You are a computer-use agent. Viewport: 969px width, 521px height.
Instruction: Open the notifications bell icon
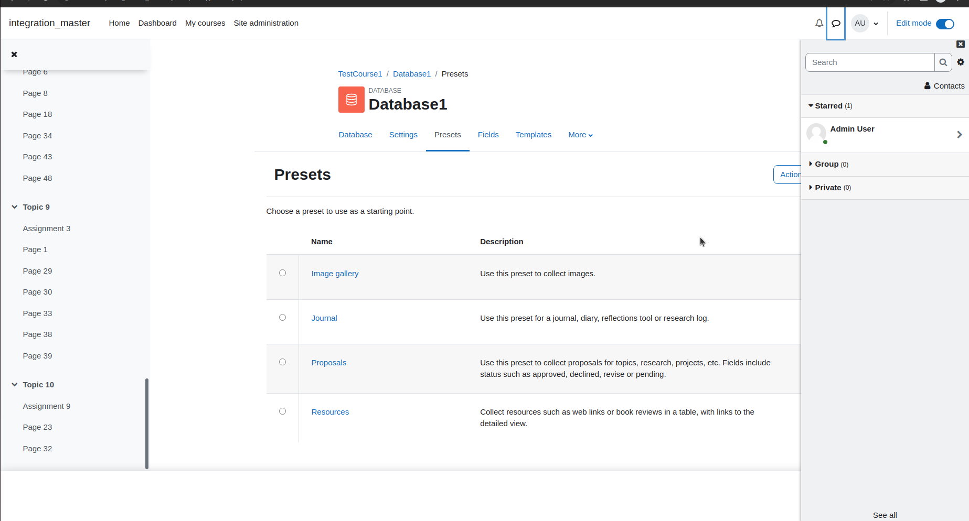point(819,23)
